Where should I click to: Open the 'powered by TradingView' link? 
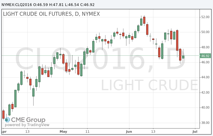27,125
